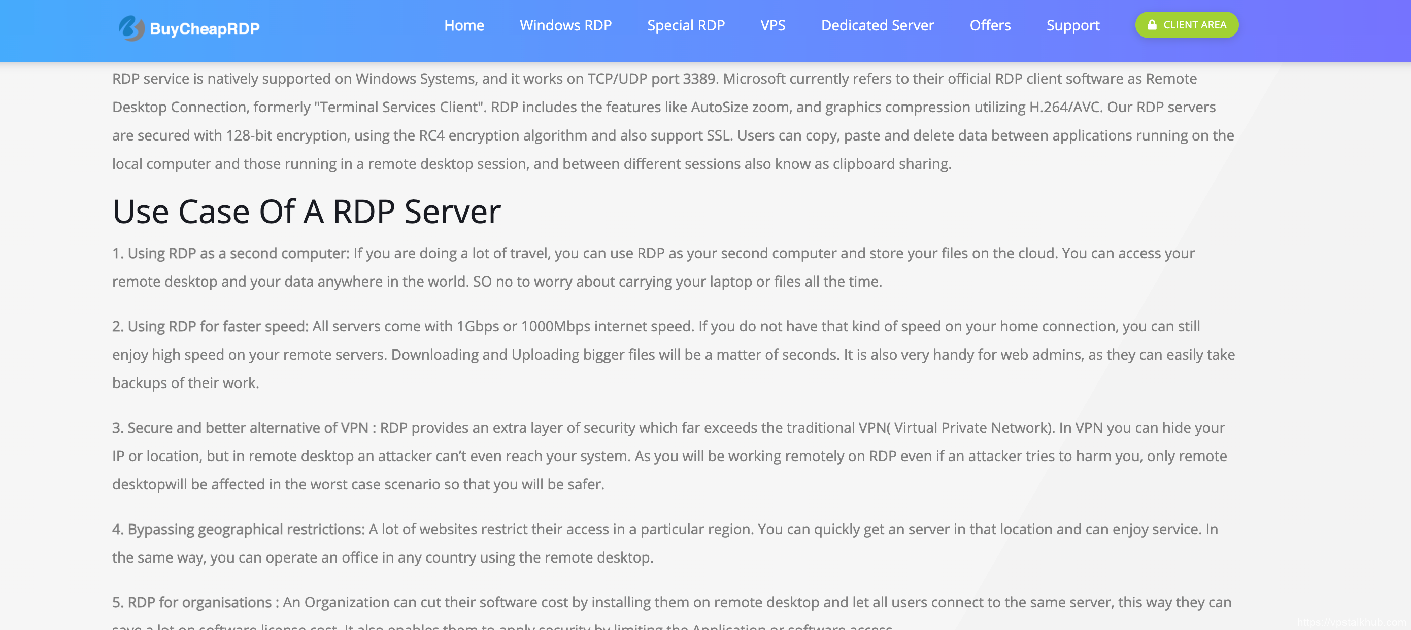Open the Special RDP menu
Screen dimensions: 1411x630
point(685,25)
